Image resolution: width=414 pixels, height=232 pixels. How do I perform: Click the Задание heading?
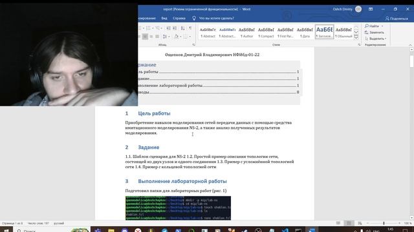pos(149,148)
